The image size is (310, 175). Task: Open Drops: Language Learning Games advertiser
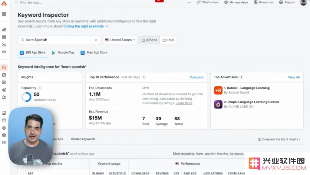pyautogui.click(x=251, y=102)
